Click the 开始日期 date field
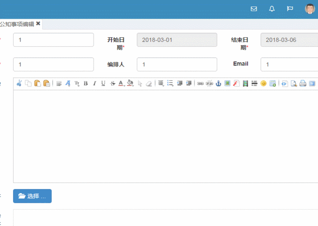Viewport: 318px width, 226px height. coord(177,40)
